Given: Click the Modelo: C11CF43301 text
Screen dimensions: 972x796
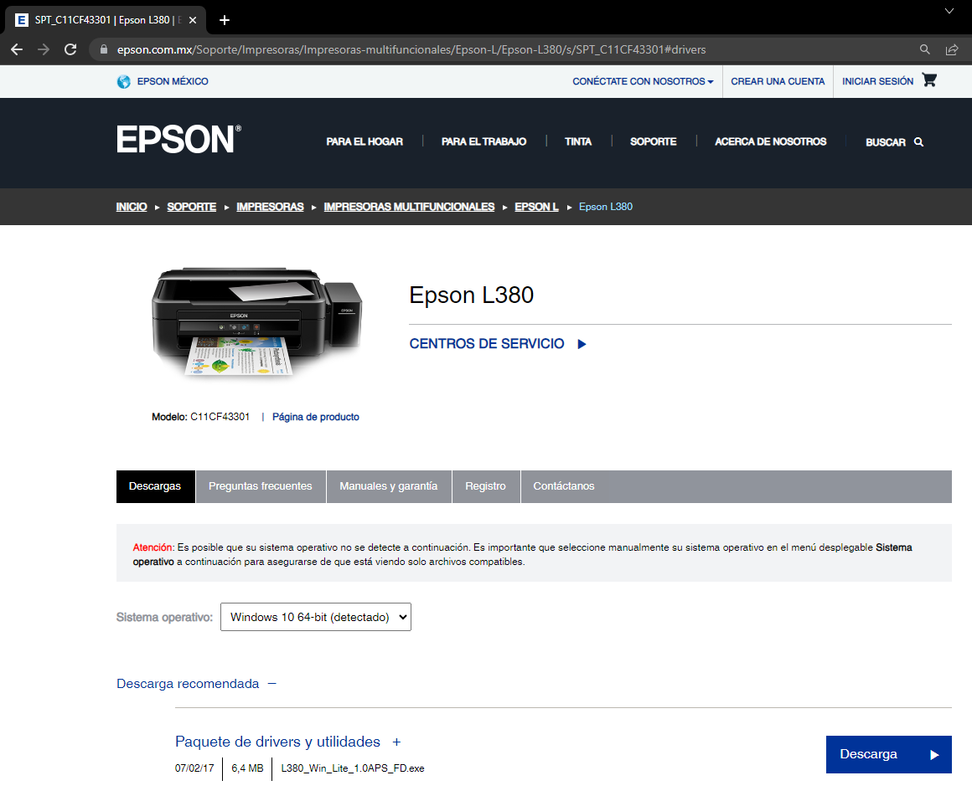Looking at the screenshot, I should tap(200, 417).
